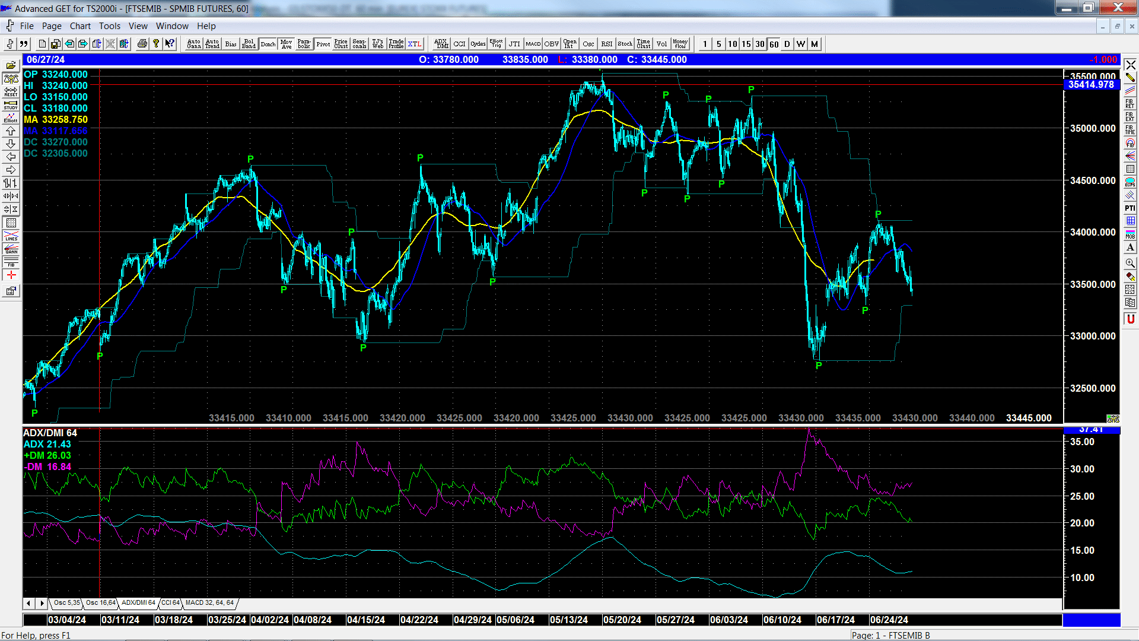Switch to Daily (D) timeframe
The image size is (1139, 641).
[787, 44]
